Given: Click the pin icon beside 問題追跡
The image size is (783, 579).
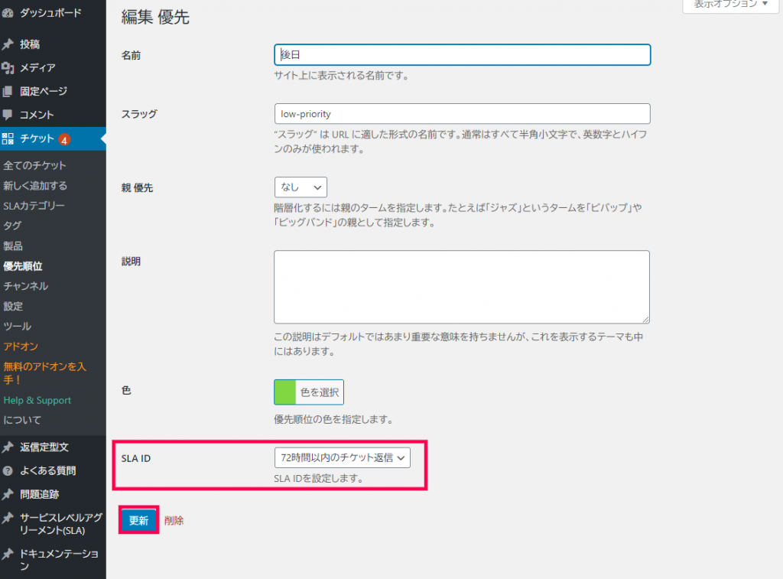Looking at the screenshot, I should pos(8,495).
